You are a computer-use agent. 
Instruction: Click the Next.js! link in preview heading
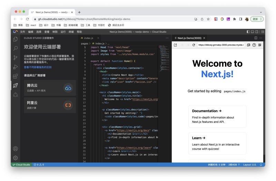tap(217, 74)
